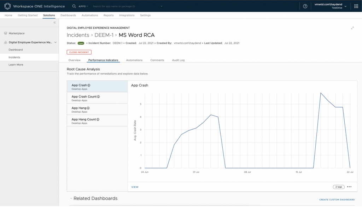The height and width of the screenshot is (207, 362).
Task: Click the Create Custom Dashboard link
Action: point(337,200)
